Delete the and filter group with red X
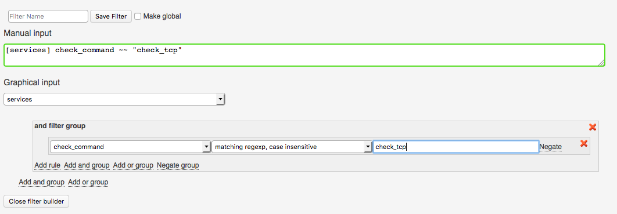 coord(592,127)
